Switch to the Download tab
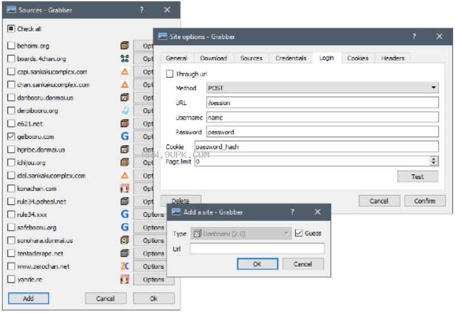455x313 pixels. point(214,58)
